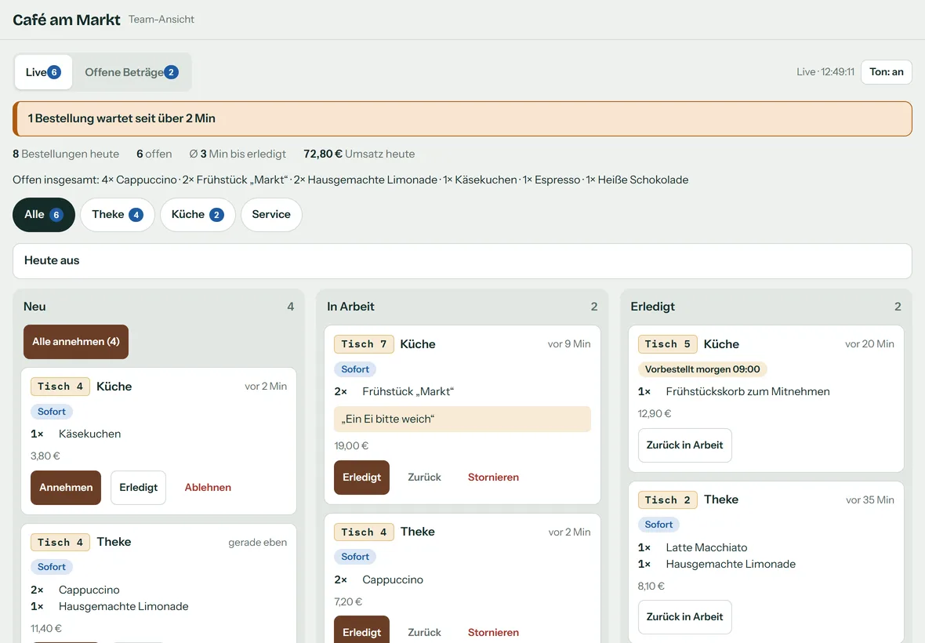Switch to the Live tab
This screenshot has width=925, height=643.
pyautogui.click(x=43, y=72)
